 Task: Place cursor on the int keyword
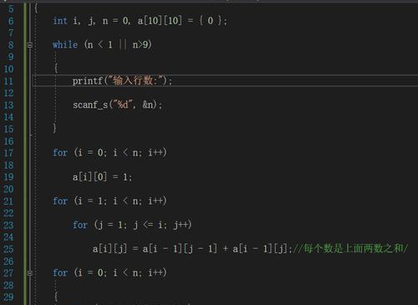click(60, 21)
